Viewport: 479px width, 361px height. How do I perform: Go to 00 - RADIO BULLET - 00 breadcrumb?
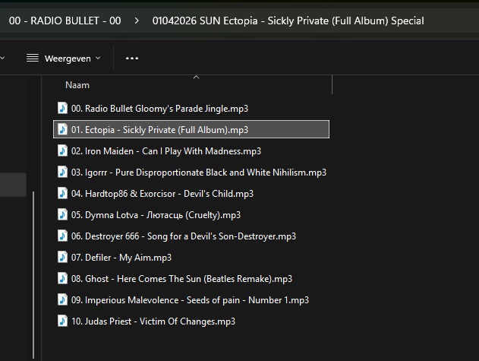coord(65,21)
